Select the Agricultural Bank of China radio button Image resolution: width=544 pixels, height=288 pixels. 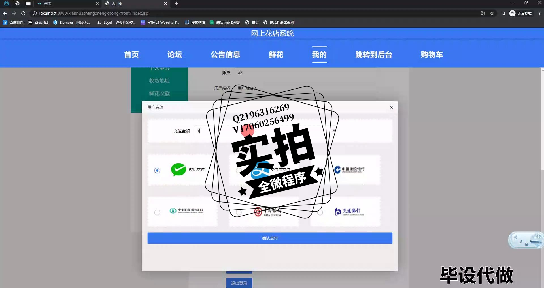pos(157,212)
